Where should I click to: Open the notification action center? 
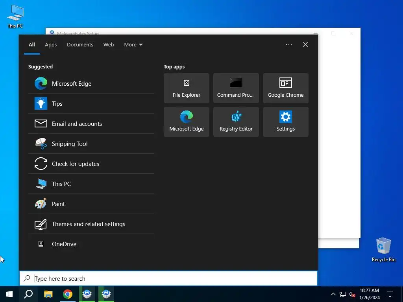[x=390, y=294]
